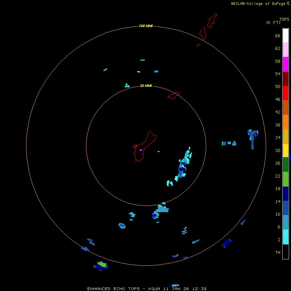The width and height of the screenshot is (291, 291).
Task: Click the 58 legend value
Action: tap(278, 61)
